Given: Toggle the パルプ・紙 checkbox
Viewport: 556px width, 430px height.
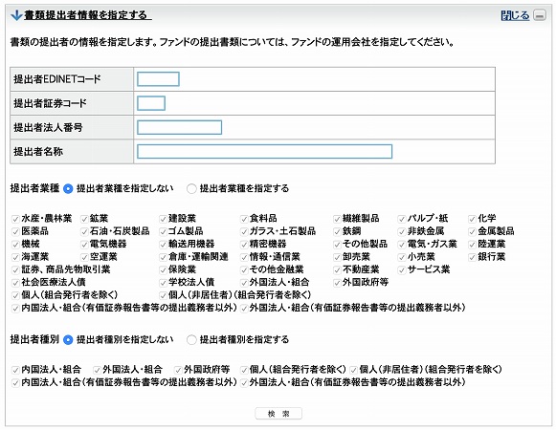Looking at the screenshot, I should coord(402,219).
